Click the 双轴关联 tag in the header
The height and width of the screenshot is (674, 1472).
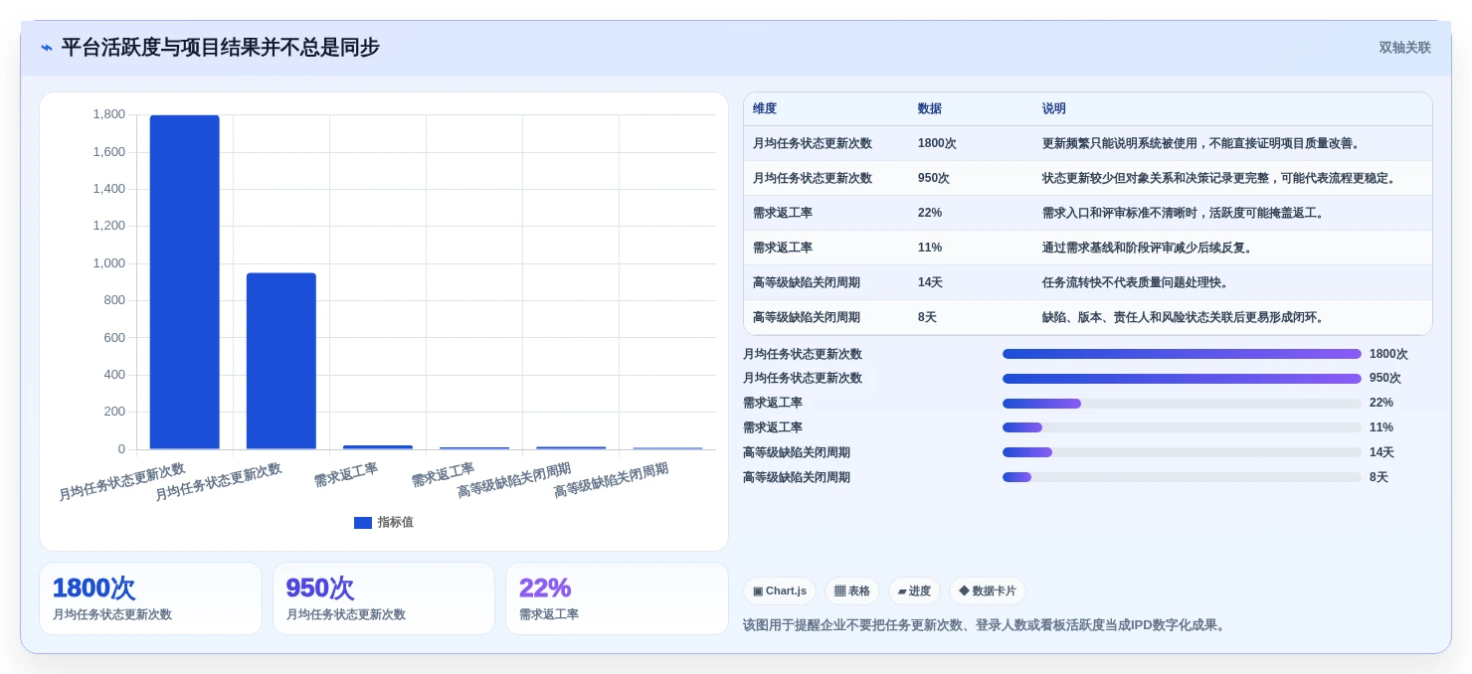(x=1404, y=48)
